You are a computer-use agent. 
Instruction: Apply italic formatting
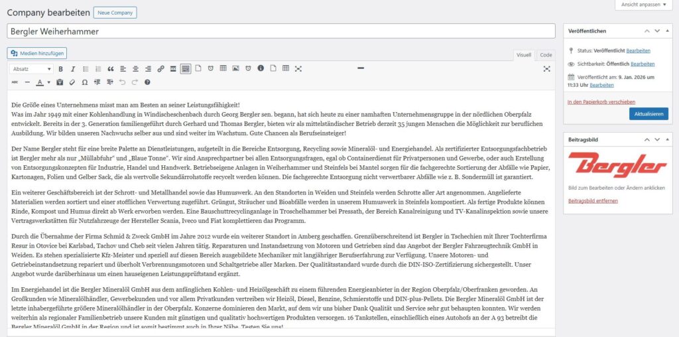(73, 69)
